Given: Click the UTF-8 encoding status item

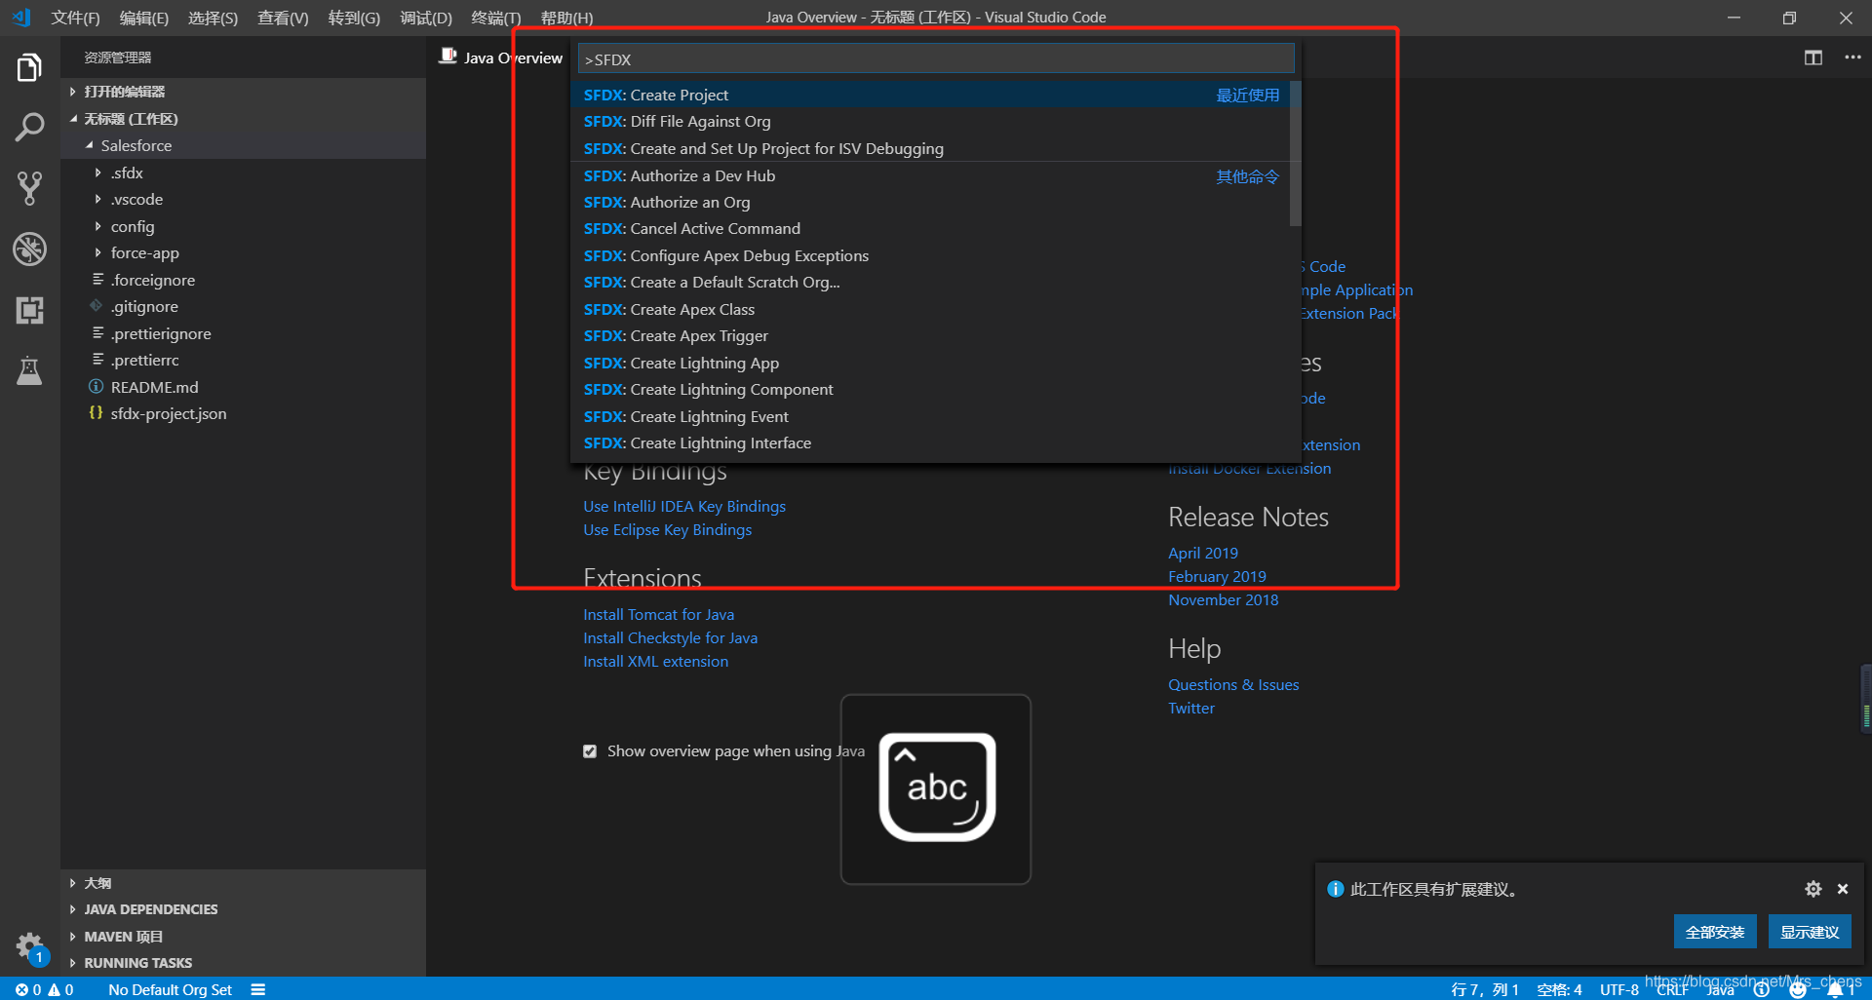Looking at the screenshot, I should [x=1619, y=989].
